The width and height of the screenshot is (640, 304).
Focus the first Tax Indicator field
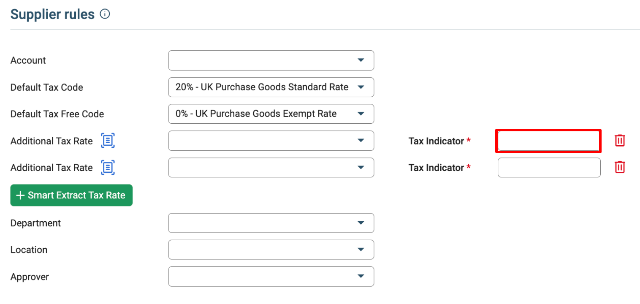[549, 141]
